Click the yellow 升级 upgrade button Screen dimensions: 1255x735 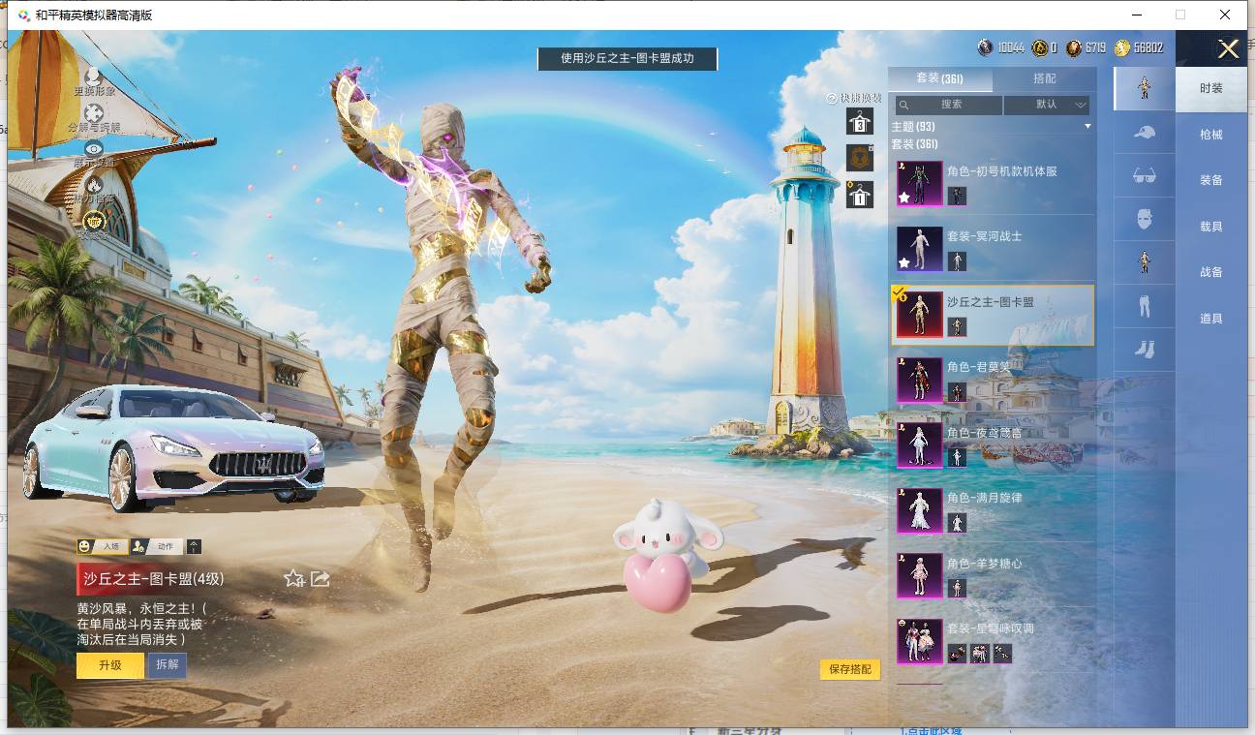tap(109, 665)
